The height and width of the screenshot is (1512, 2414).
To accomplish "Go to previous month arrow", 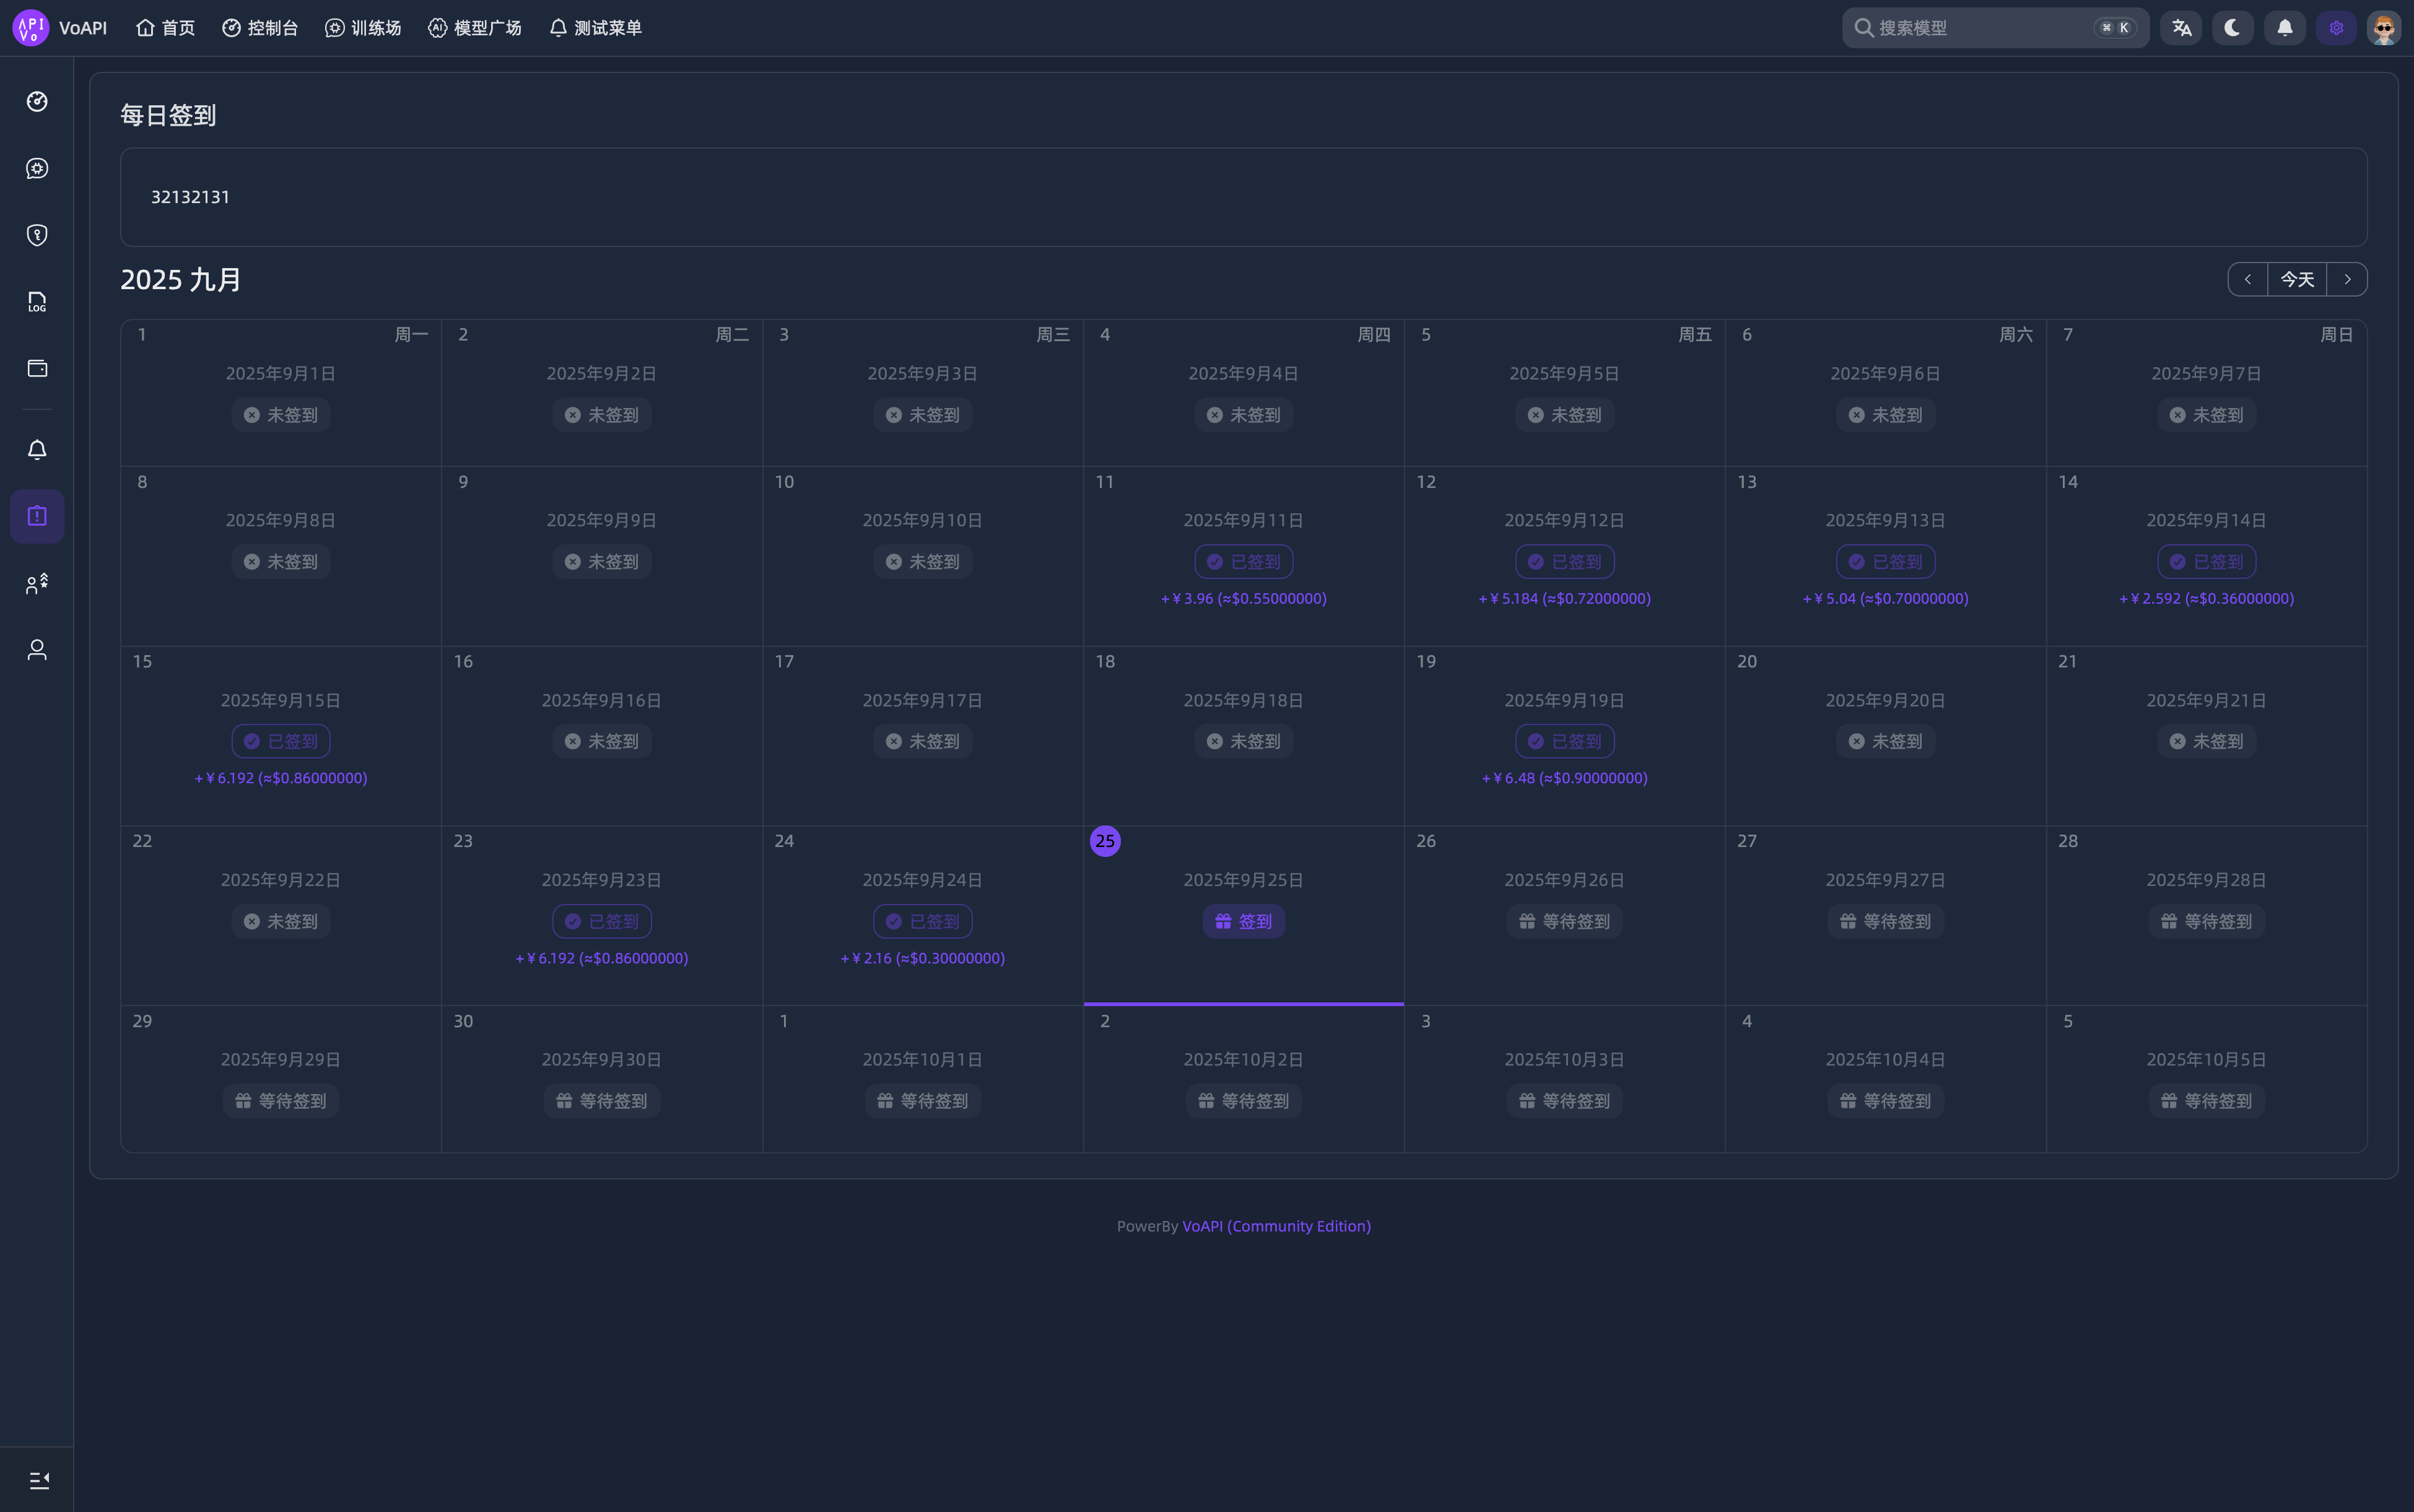I will (2247, 279).
